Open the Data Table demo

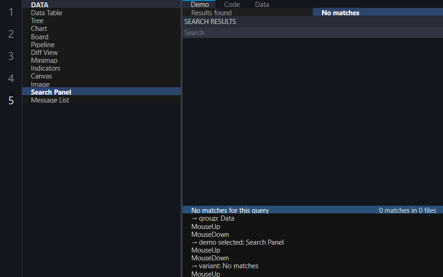101,13
